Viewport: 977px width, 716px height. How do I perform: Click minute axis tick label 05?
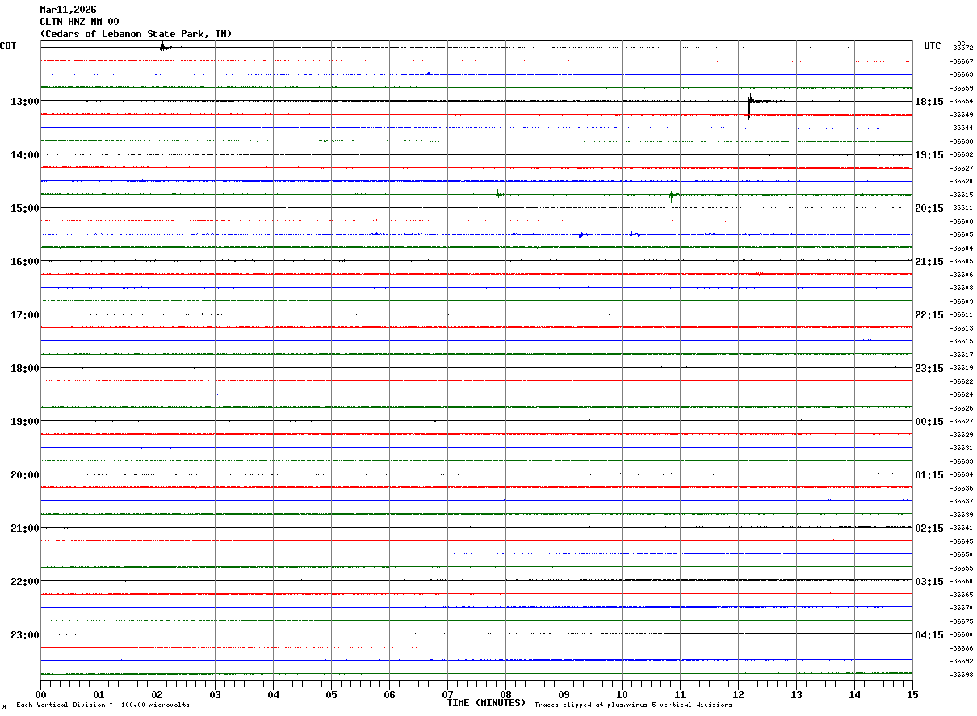pyautogui.click(x=331, y=695)
